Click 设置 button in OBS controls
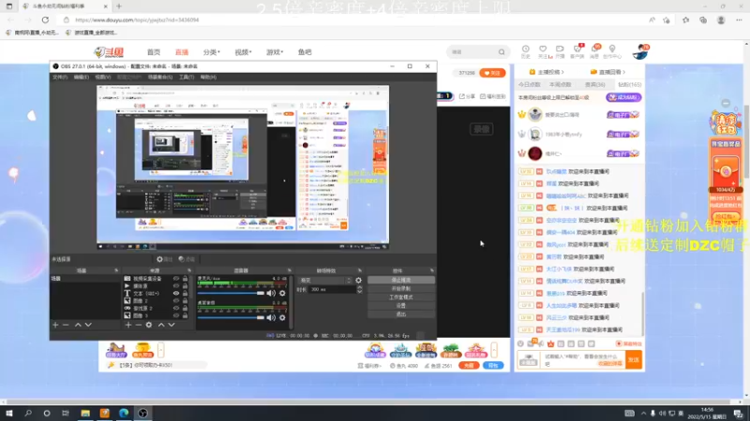 pos(401,306)
